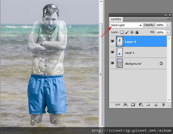Delete layer with trash icon

click(x=163, y=105)
